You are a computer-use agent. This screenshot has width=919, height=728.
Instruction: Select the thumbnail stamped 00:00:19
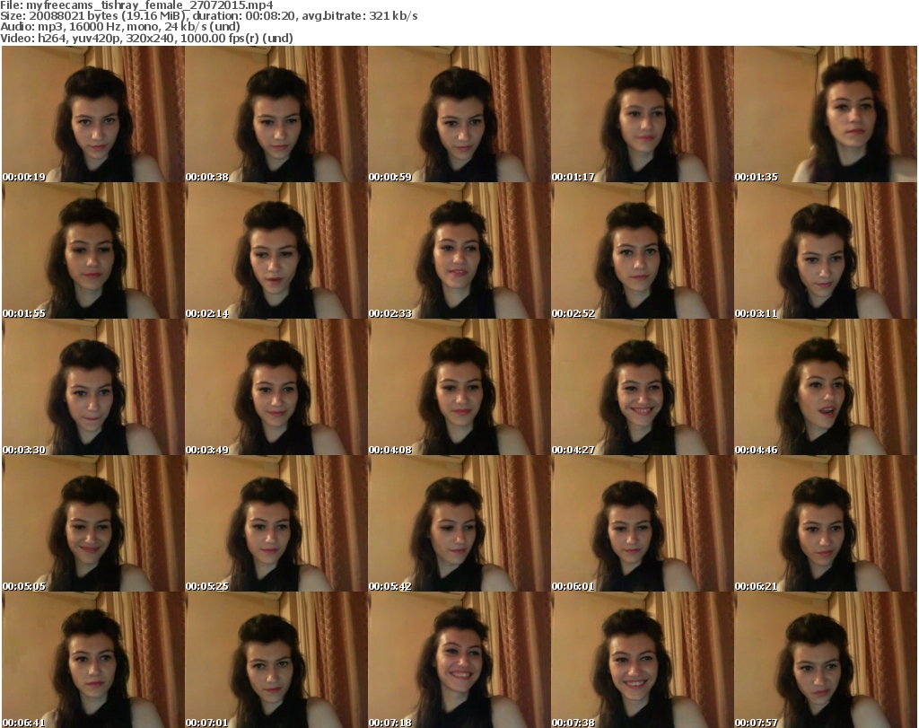[x=93, y=114]
